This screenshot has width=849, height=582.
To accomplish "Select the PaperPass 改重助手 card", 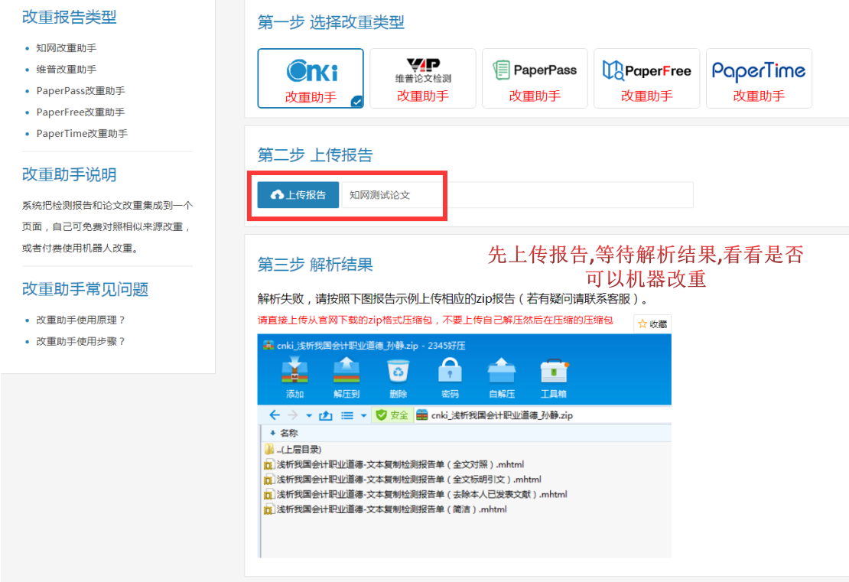I will click(x=535, y=79).
